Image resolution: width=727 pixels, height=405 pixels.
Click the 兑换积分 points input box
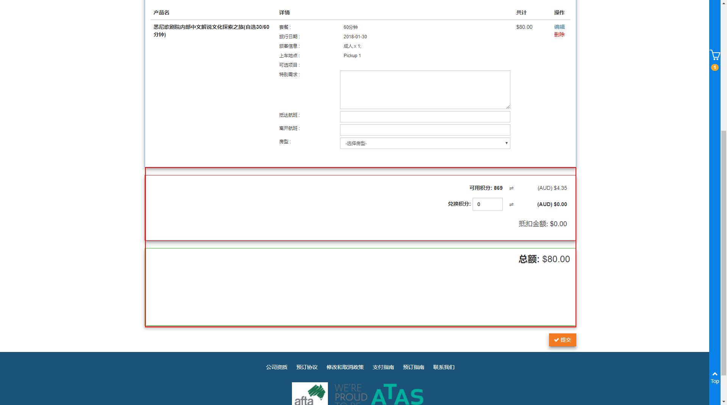pyautogui.click(x=487, y=204)
